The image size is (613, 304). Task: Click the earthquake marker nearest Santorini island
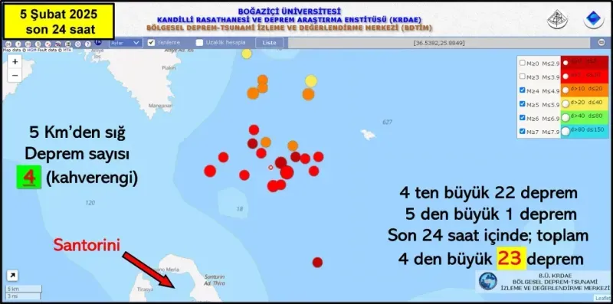[317, 262]
